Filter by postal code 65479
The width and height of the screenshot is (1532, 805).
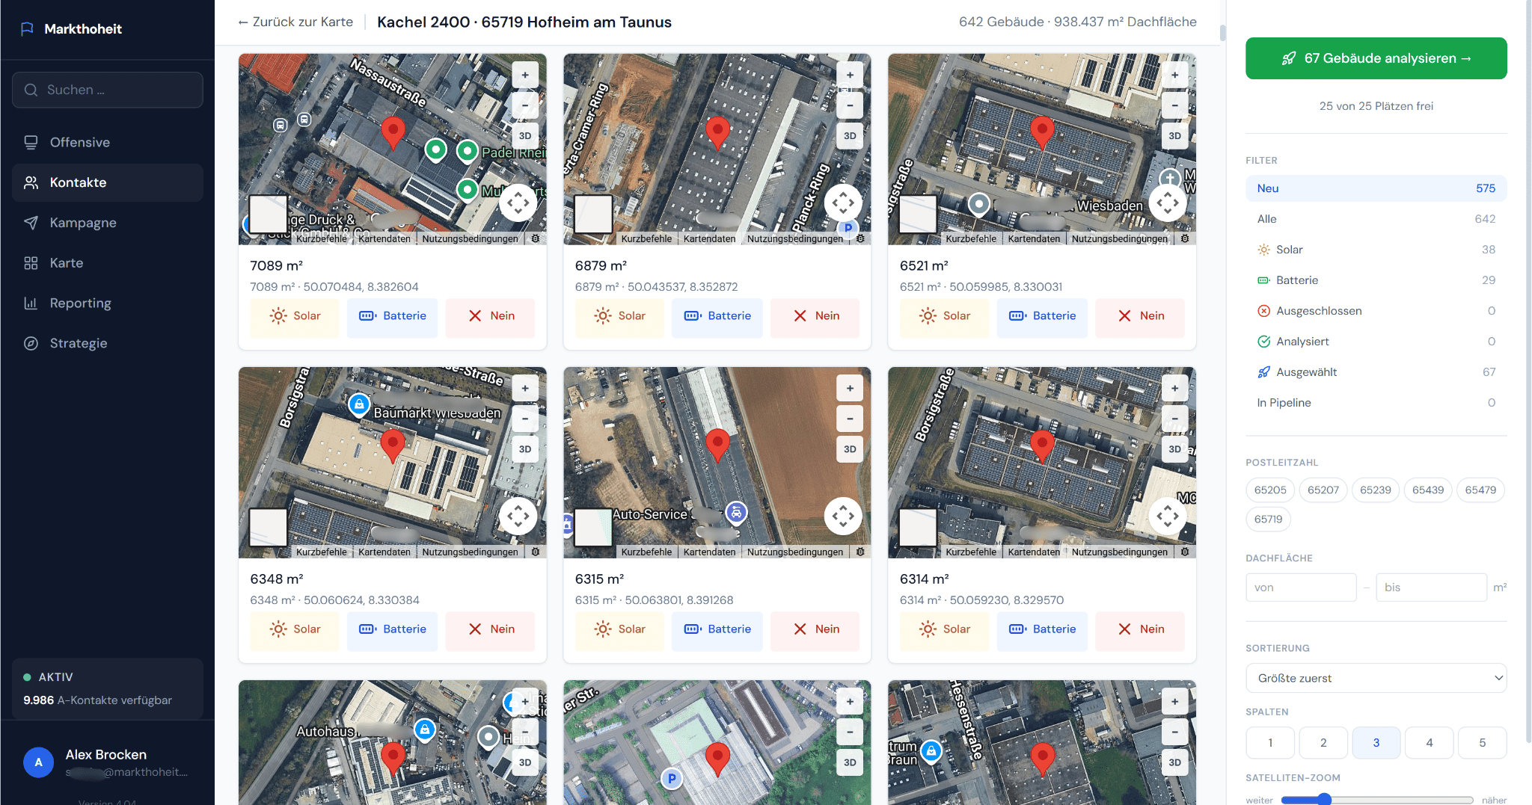click(1480, 490)
